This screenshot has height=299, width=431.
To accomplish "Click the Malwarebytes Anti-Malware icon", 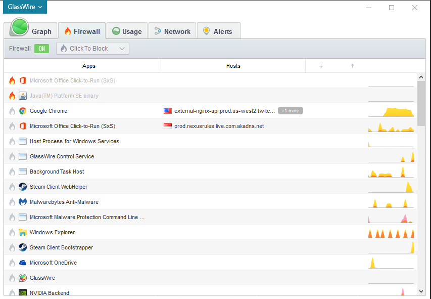I will 23,202.
